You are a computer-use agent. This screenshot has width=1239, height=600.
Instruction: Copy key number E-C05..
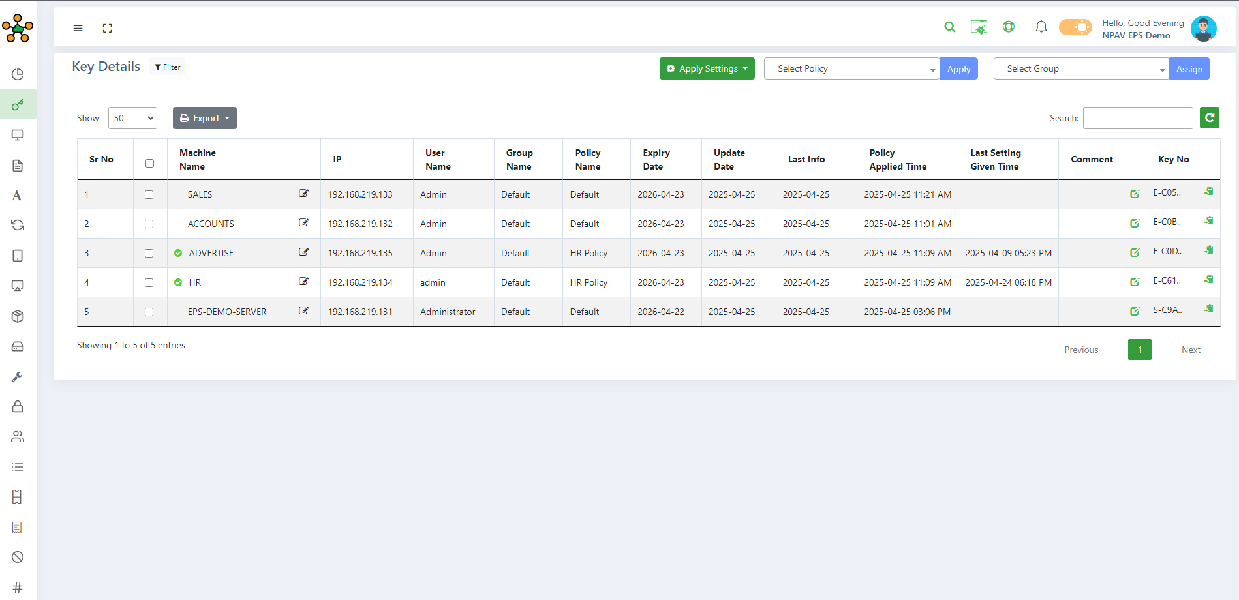1209,191
